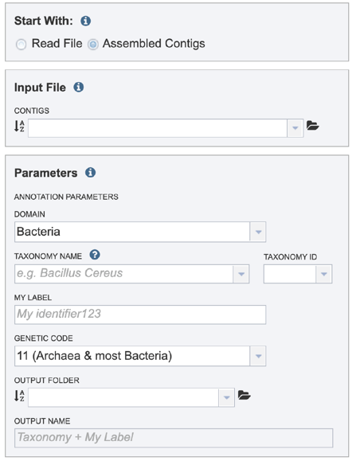Image resolution: width=356 pixels, height=461 pixels.
Task: Open the Domain dropdown showing Bacteria
Action: pos(140,232)
